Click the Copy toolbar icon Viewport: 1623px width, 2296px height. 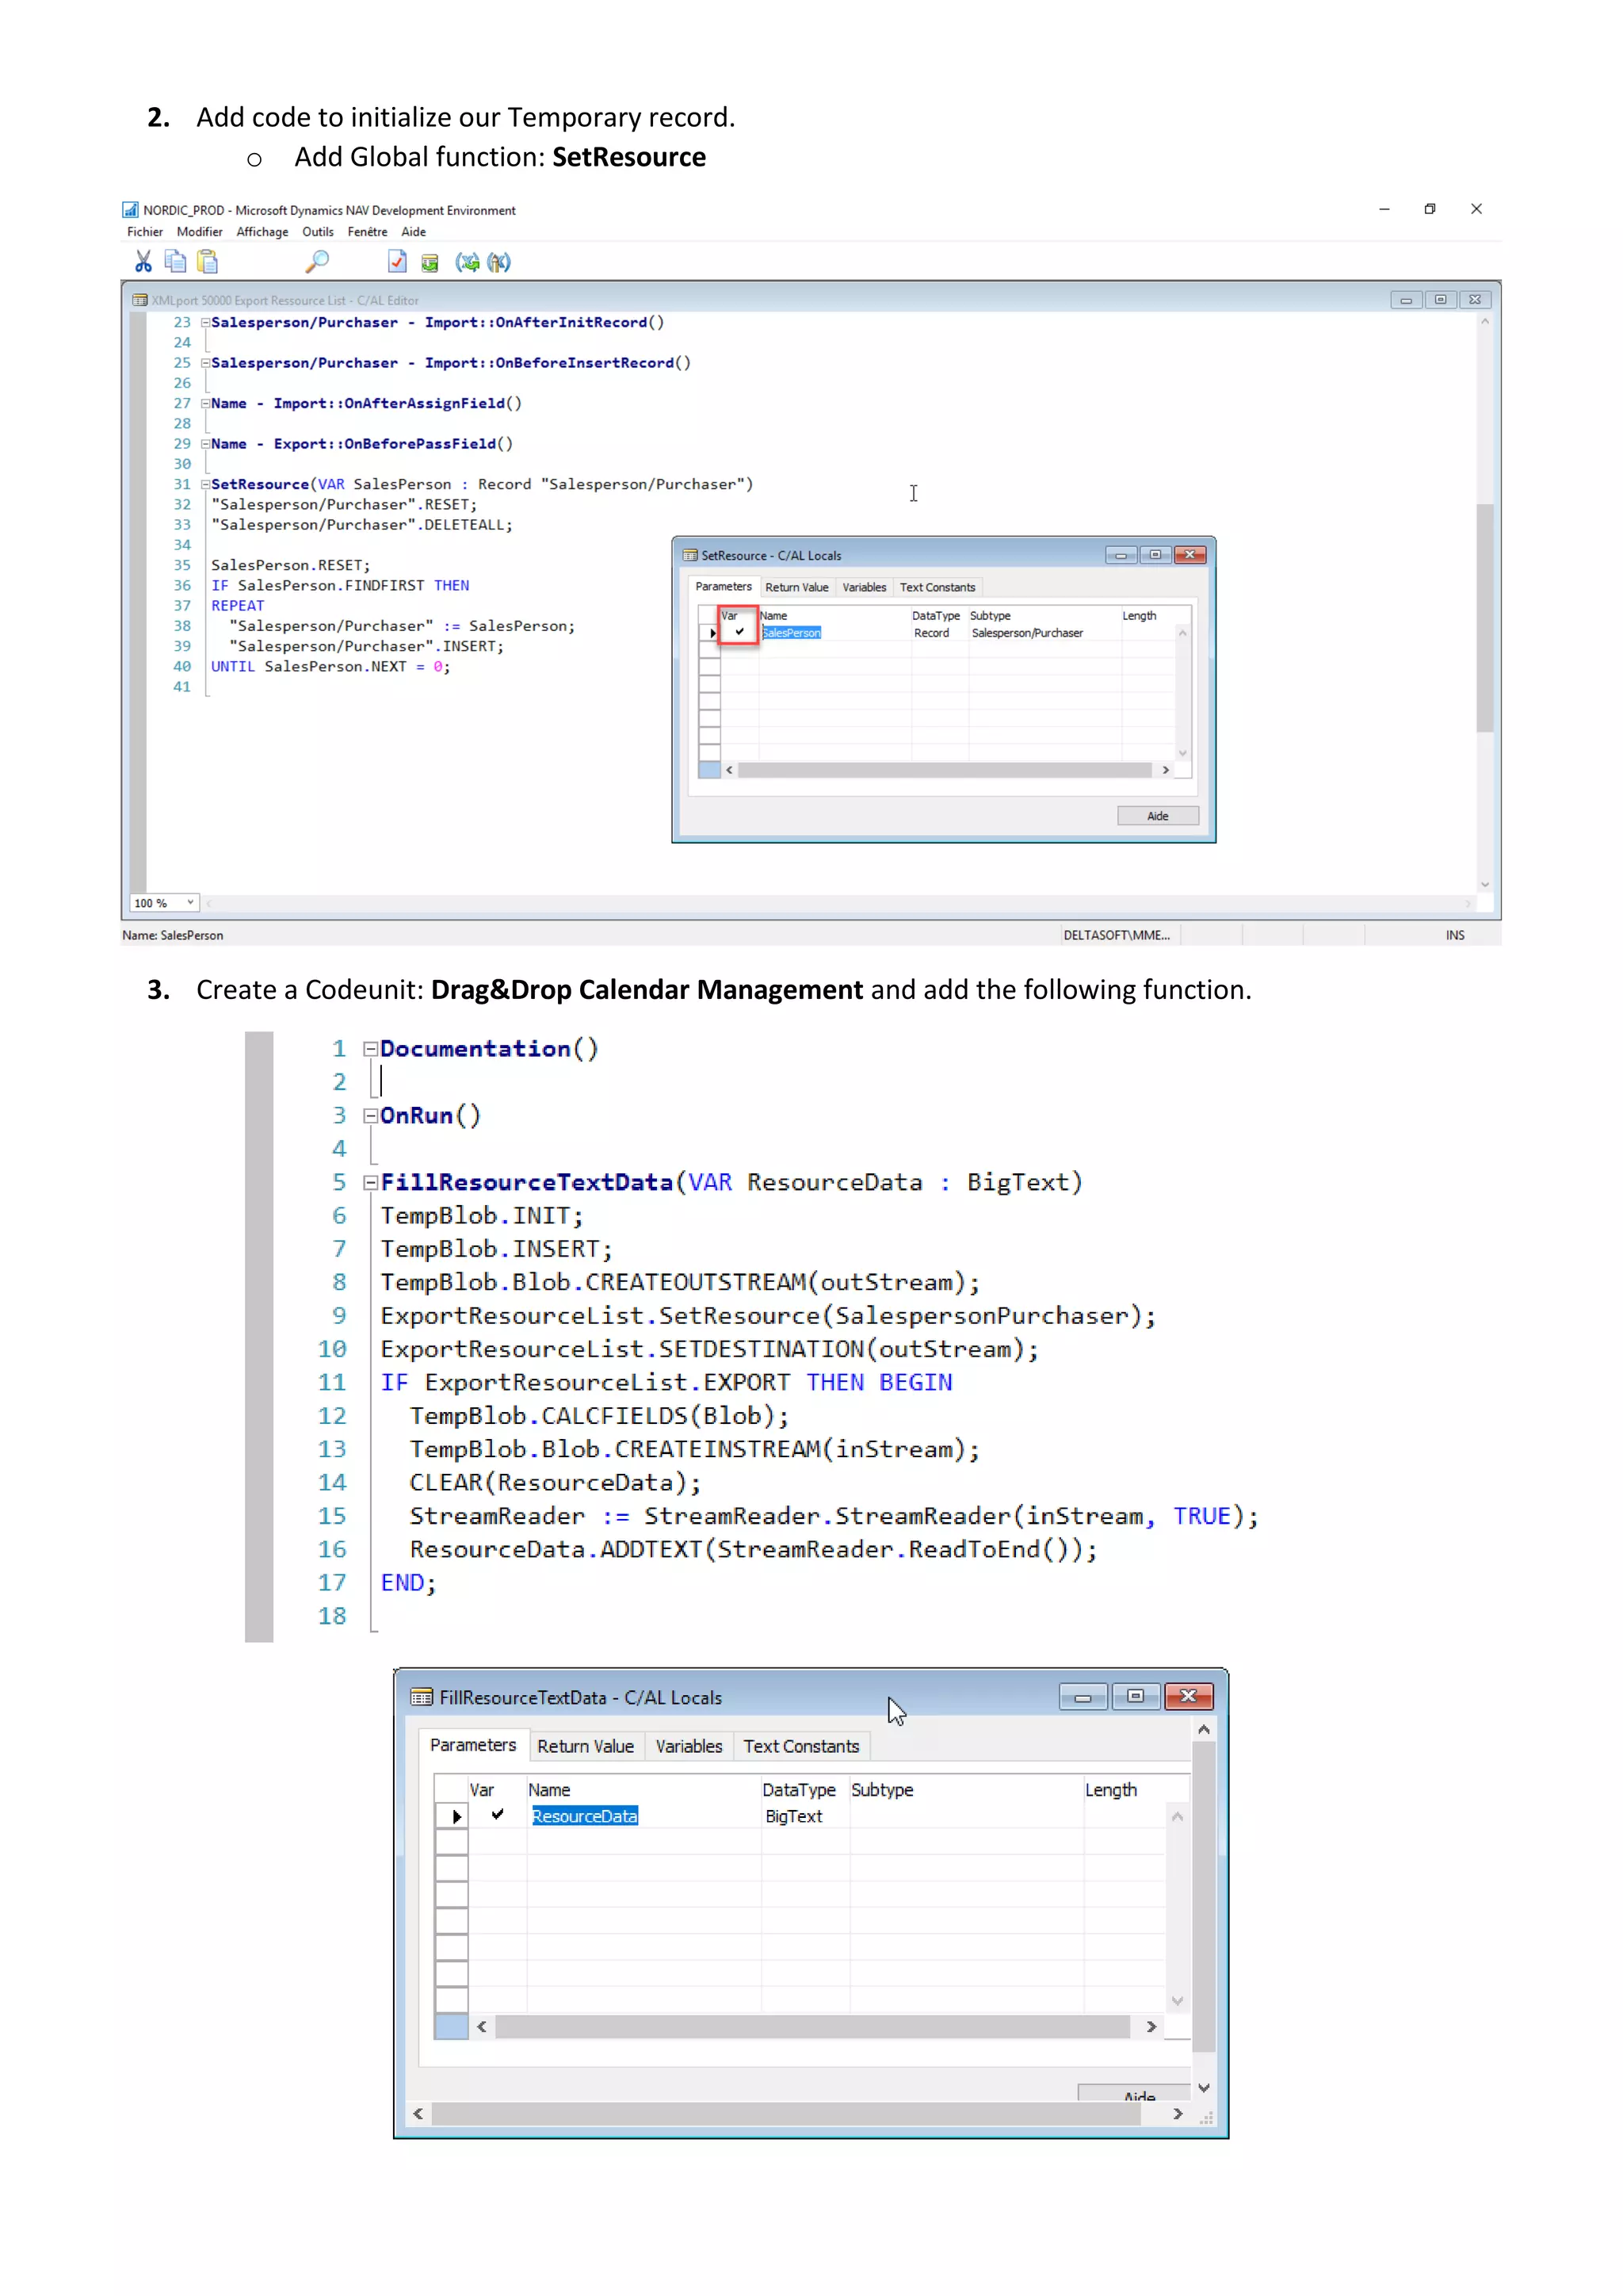click(x=175, y=262)
